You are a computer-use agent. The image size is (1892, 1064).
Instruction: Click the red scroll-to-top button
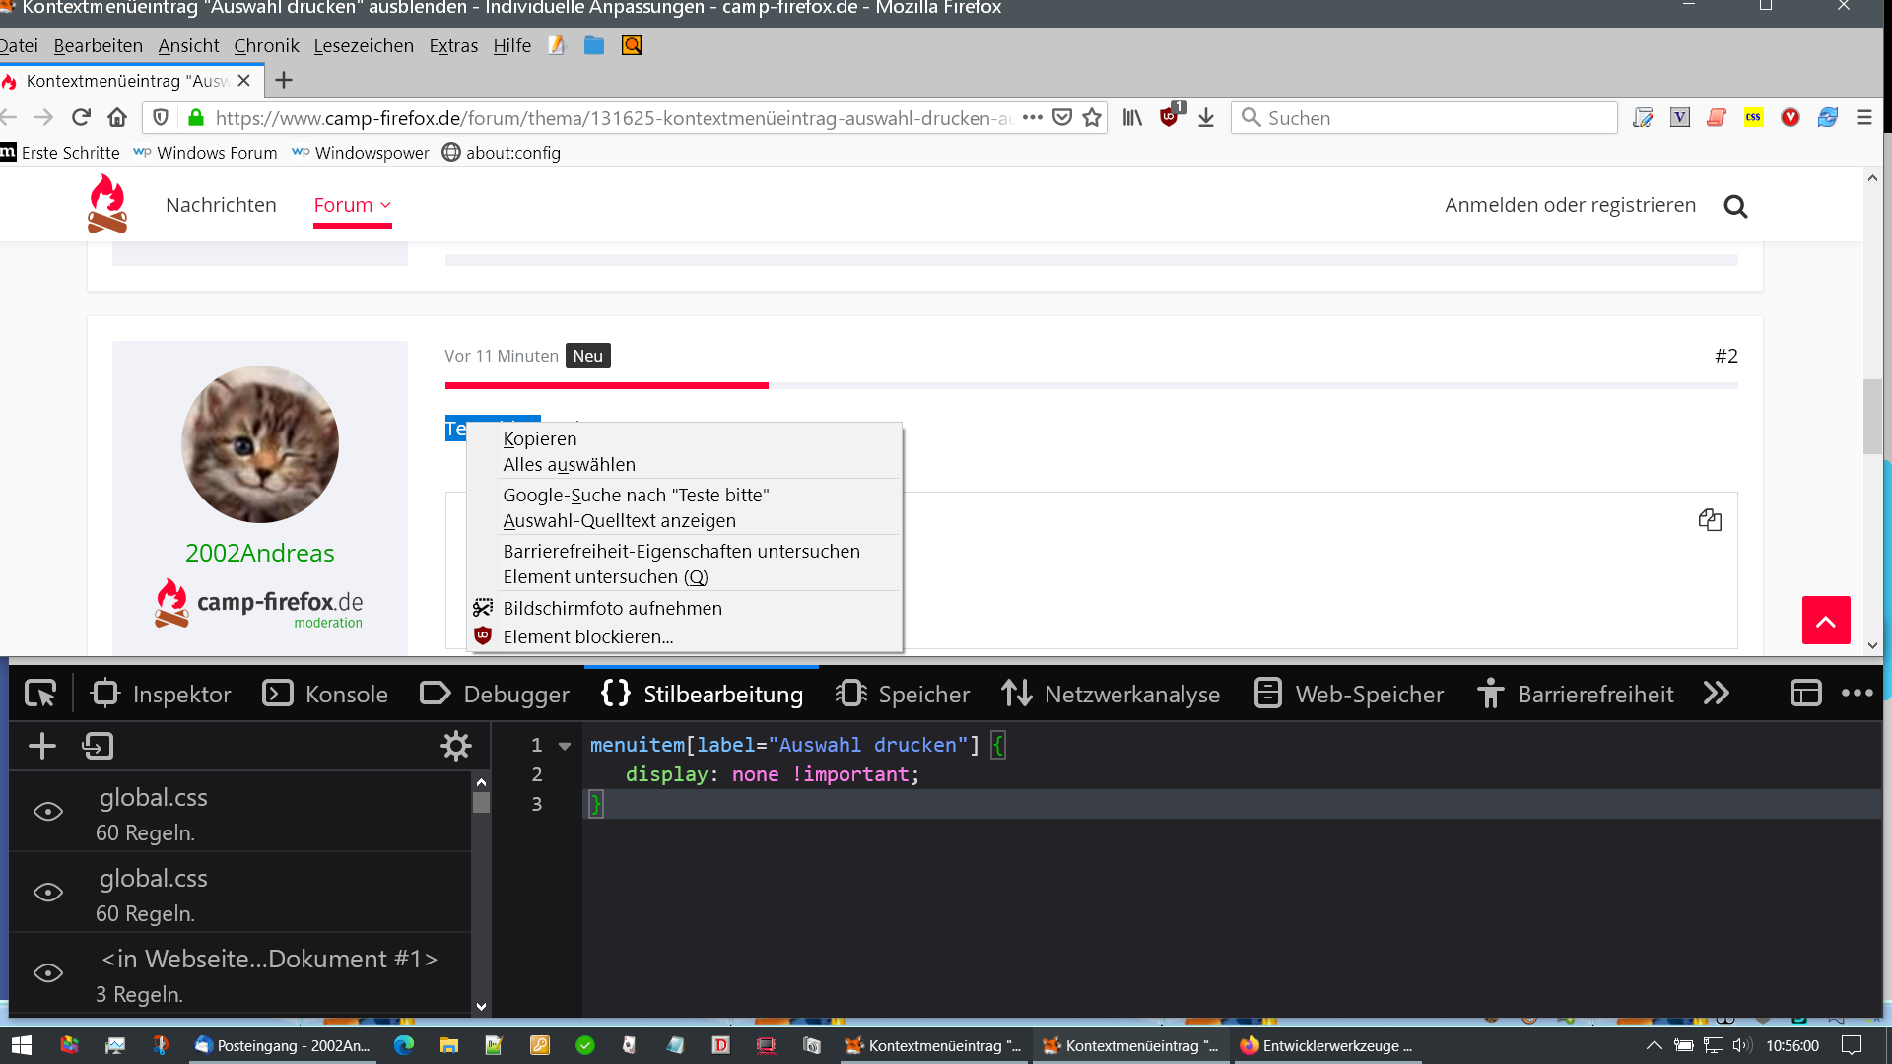[1825, 621]
